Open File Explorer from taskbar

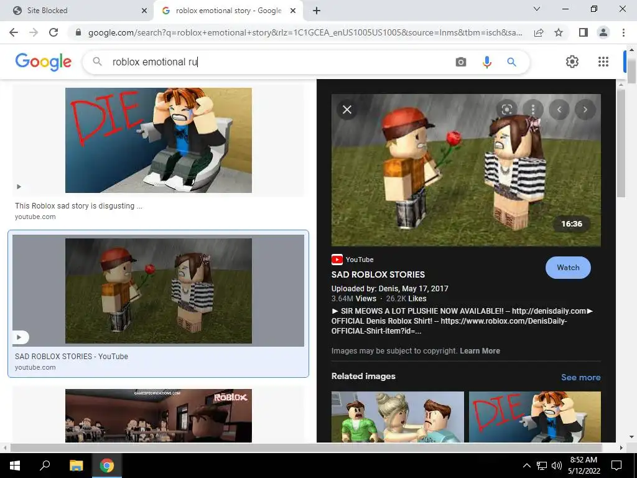pyautogui.click(x=76, y=466)
